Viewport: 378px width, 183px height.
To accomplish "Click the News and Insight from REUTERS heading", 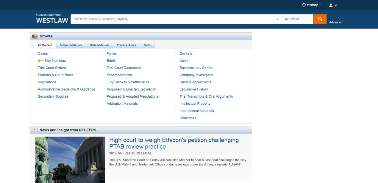I will tap(68, 130).
